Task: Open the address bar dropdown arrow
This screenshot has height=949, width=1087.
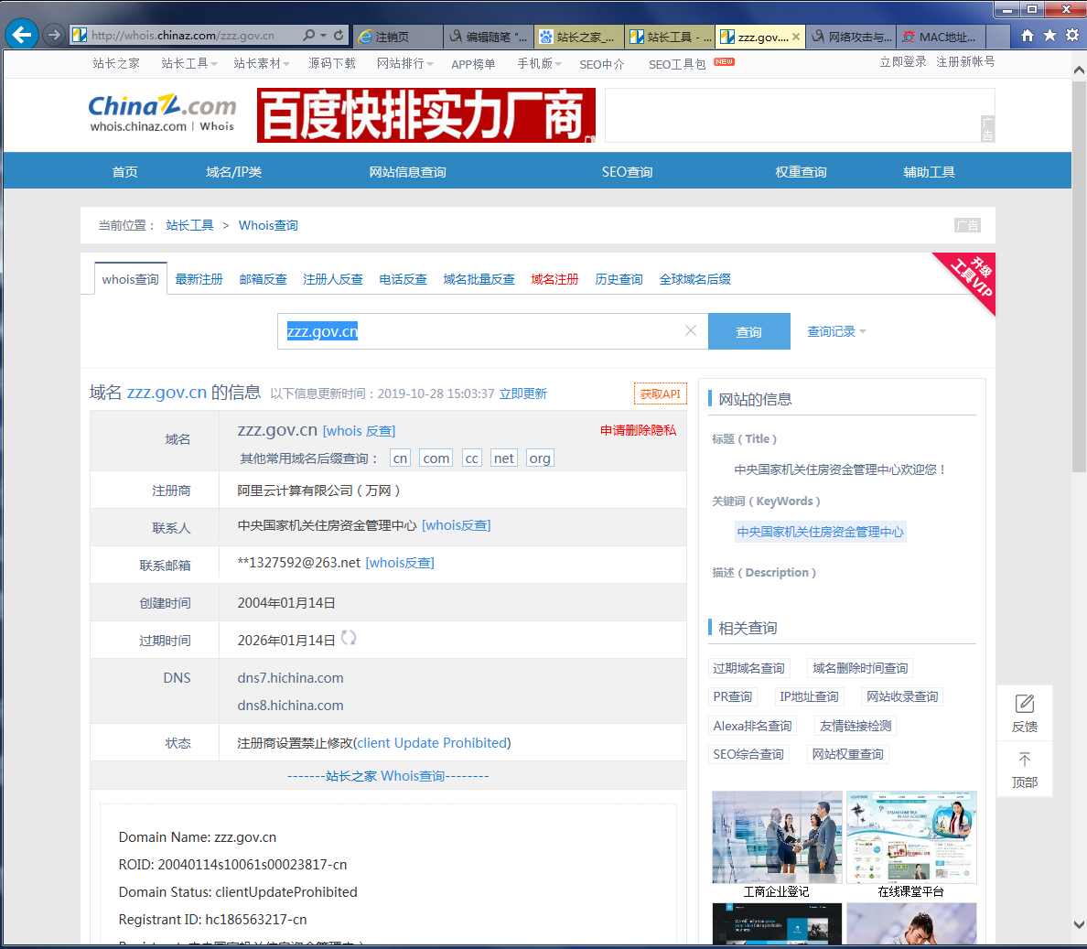Action: point(324,35)
